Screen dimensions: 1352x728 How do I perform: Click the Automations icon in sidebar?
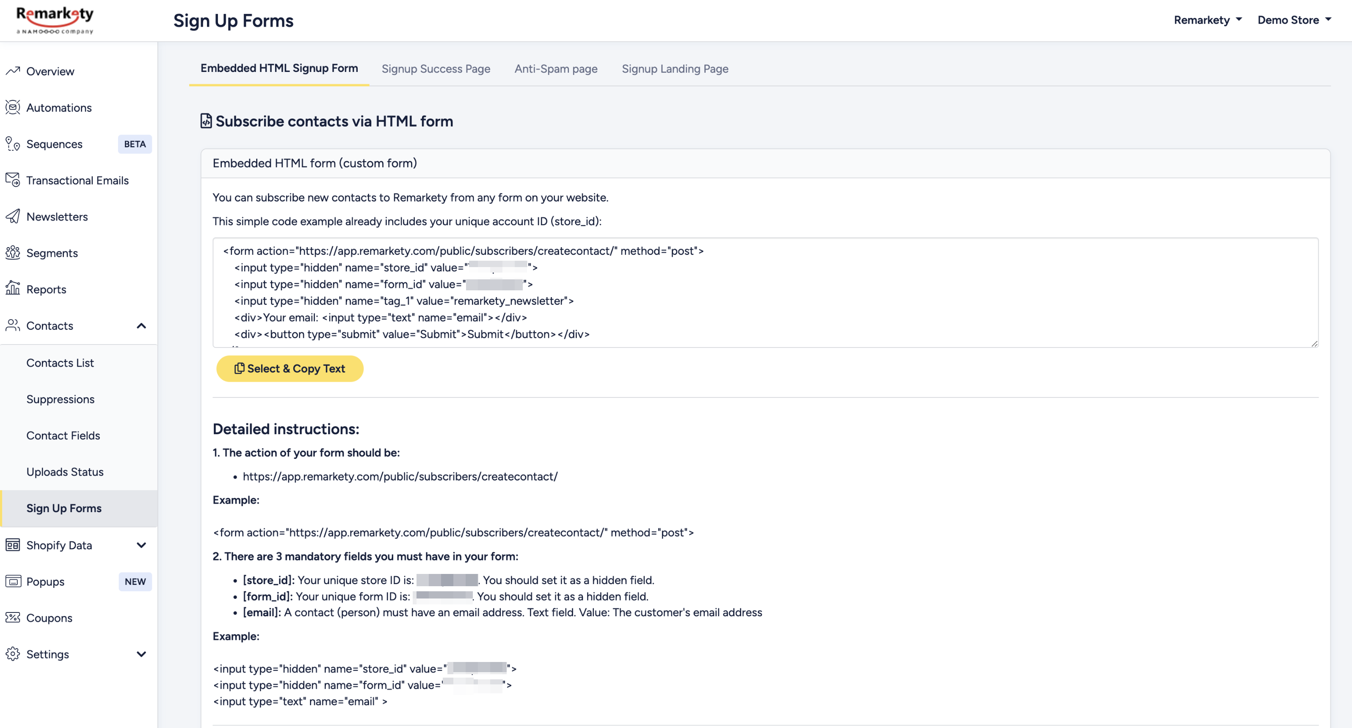(13, 107)
